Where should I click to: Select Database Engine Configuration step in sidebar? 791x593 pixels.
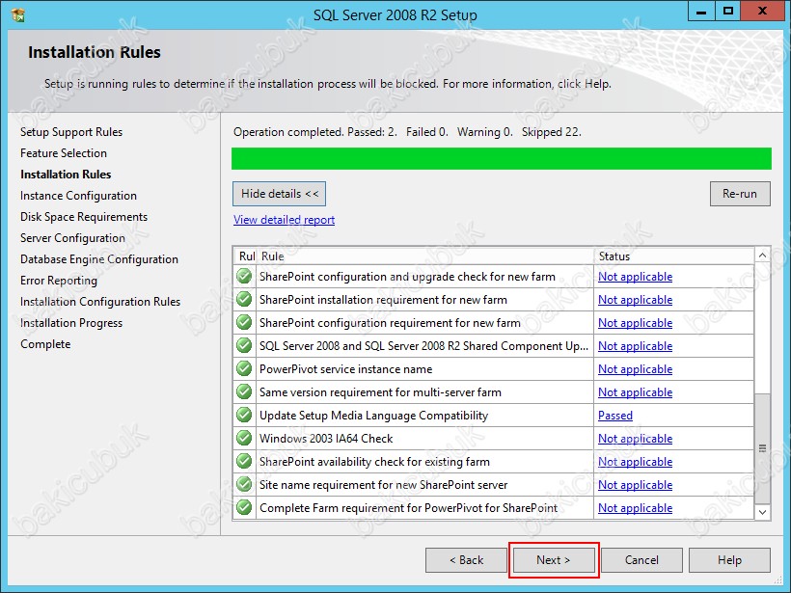point(98,259)
